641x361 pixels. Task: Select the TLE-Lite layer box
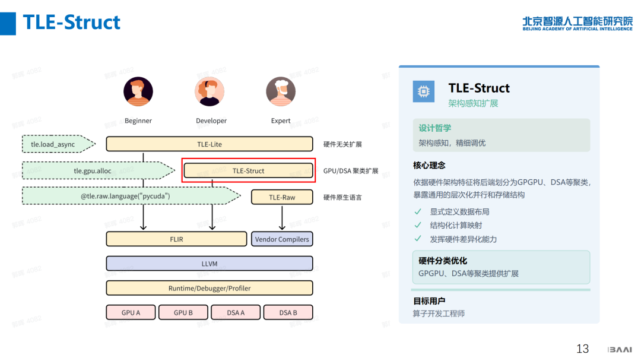click(x=210, y=144)
